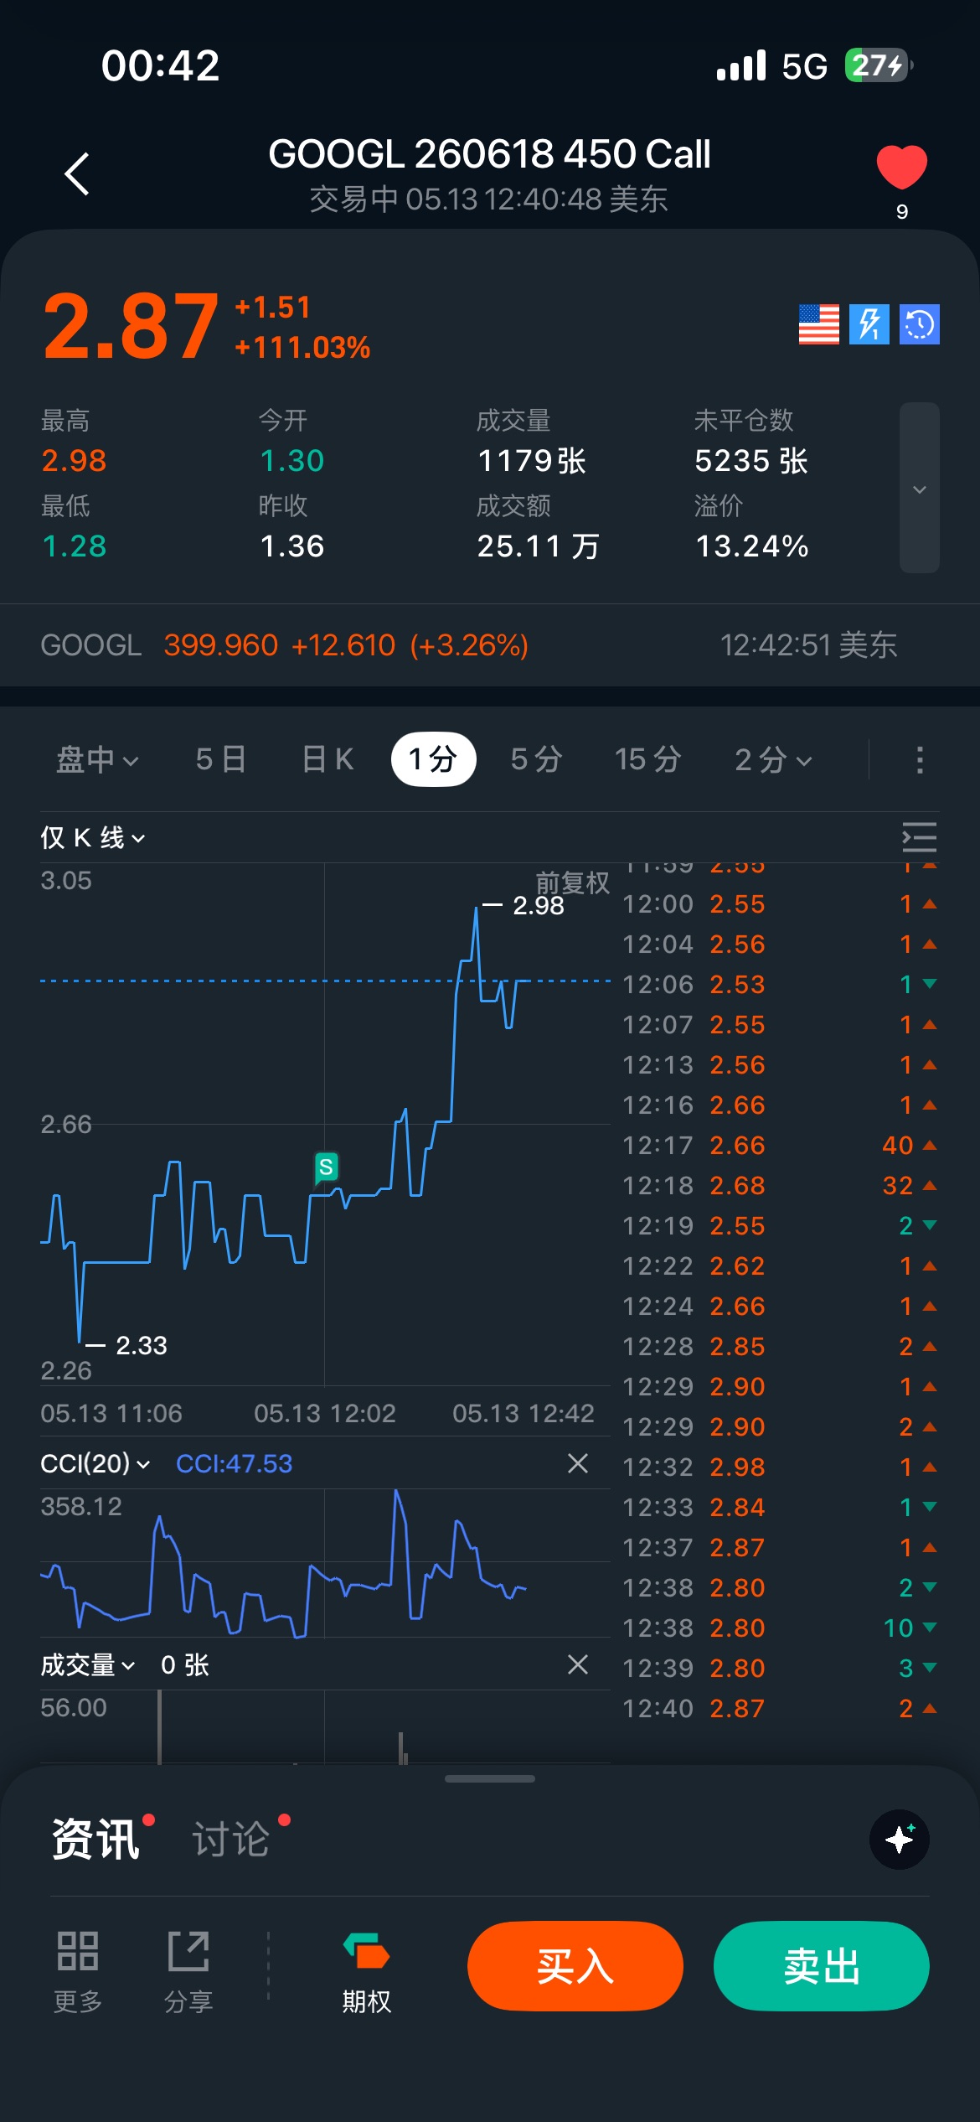Tap the 2.33 low marker on chart
The image size is (980, 2122).
[142, 1345]
